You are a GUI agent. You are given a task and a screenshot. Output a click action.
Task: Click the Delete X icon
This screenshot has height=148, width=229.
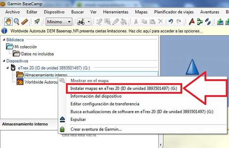pos(161,21)
